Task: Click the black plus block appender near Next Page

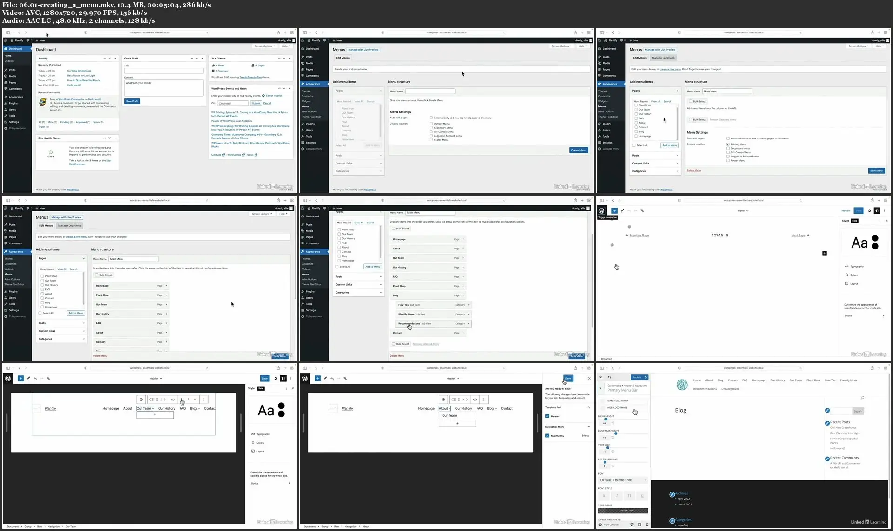Action: [x=825, y=253]
